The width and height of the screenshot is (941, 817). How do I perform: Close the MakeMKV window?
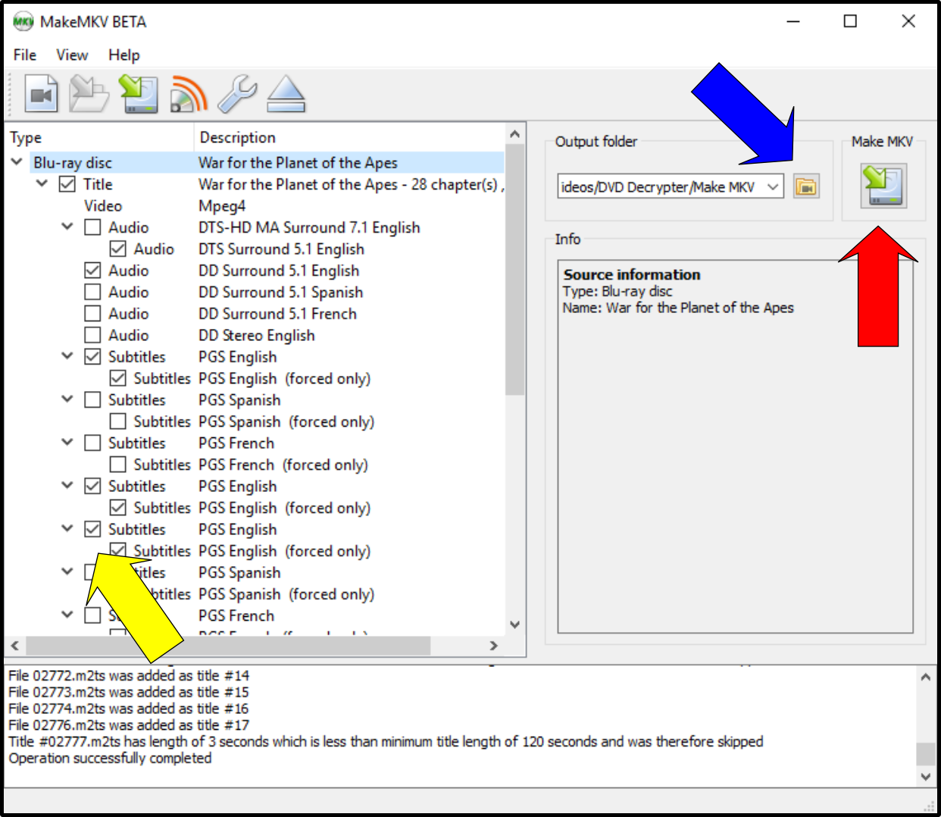pos(908,21)
